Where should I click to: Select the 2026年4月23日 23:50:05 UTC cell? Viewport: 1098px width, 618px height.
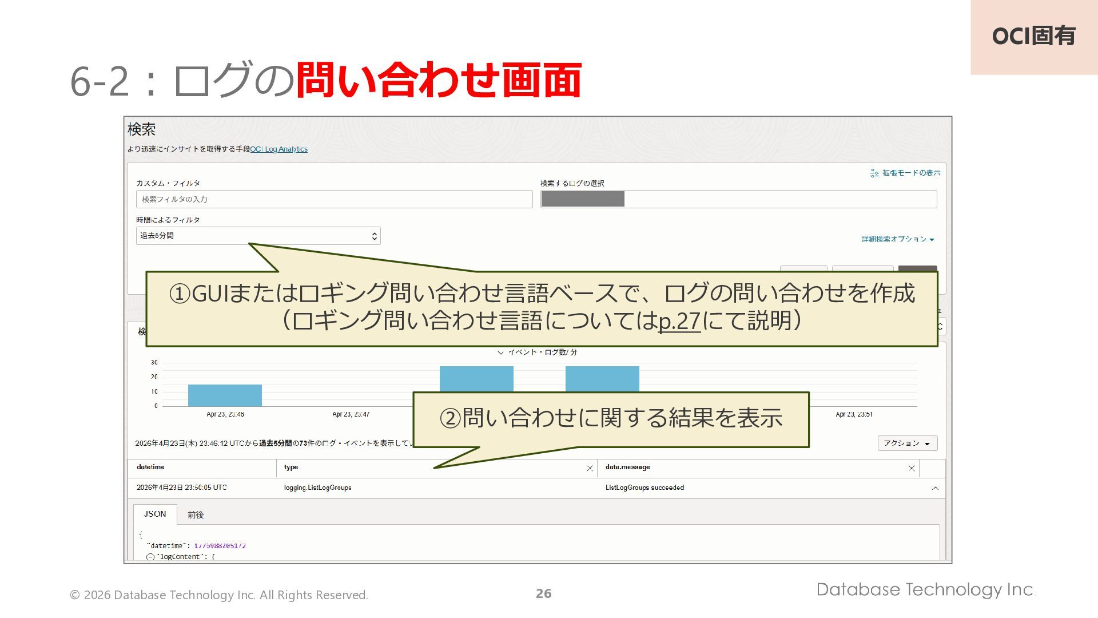pyautogui.click(x=181, y=488)
